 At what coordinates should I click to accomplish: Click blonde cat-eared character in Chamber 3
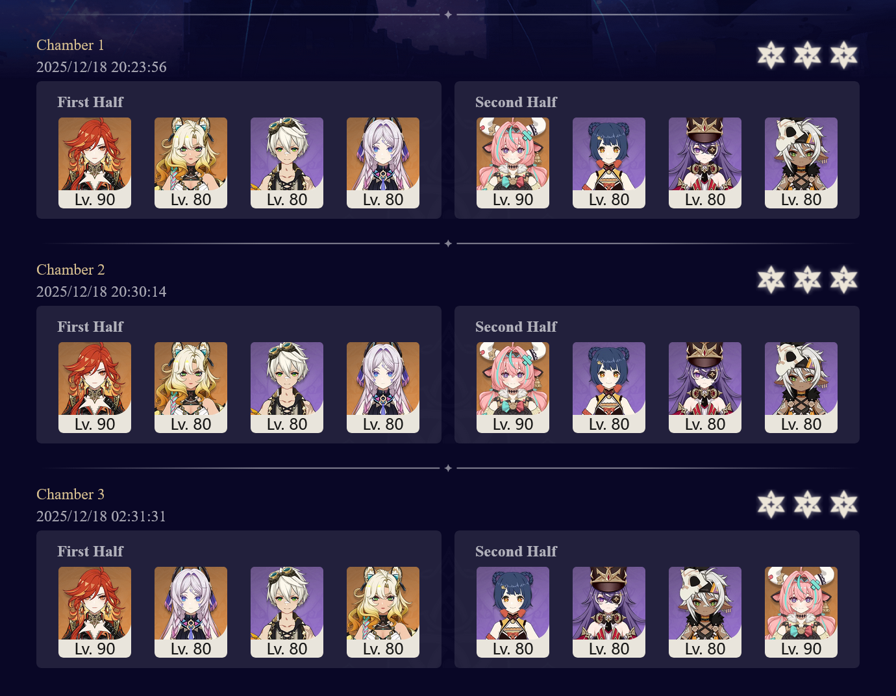coord(383,612)
